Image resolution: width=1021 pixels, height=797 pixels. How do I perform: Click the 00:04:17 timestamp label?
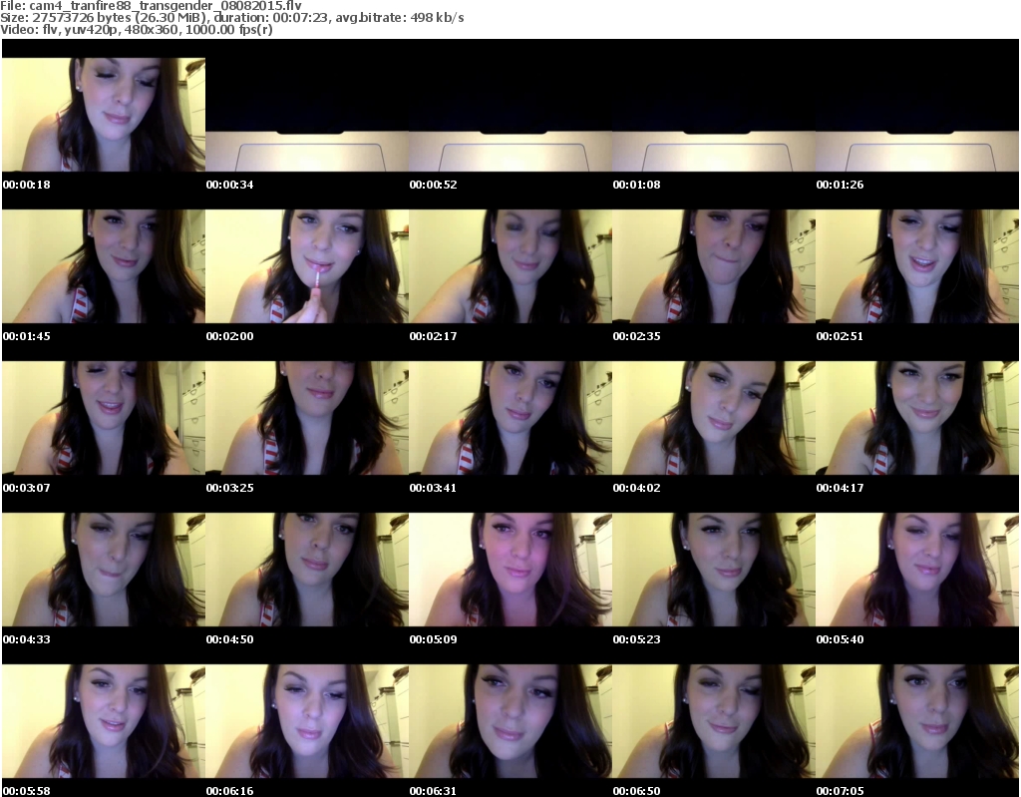point(840,488)
